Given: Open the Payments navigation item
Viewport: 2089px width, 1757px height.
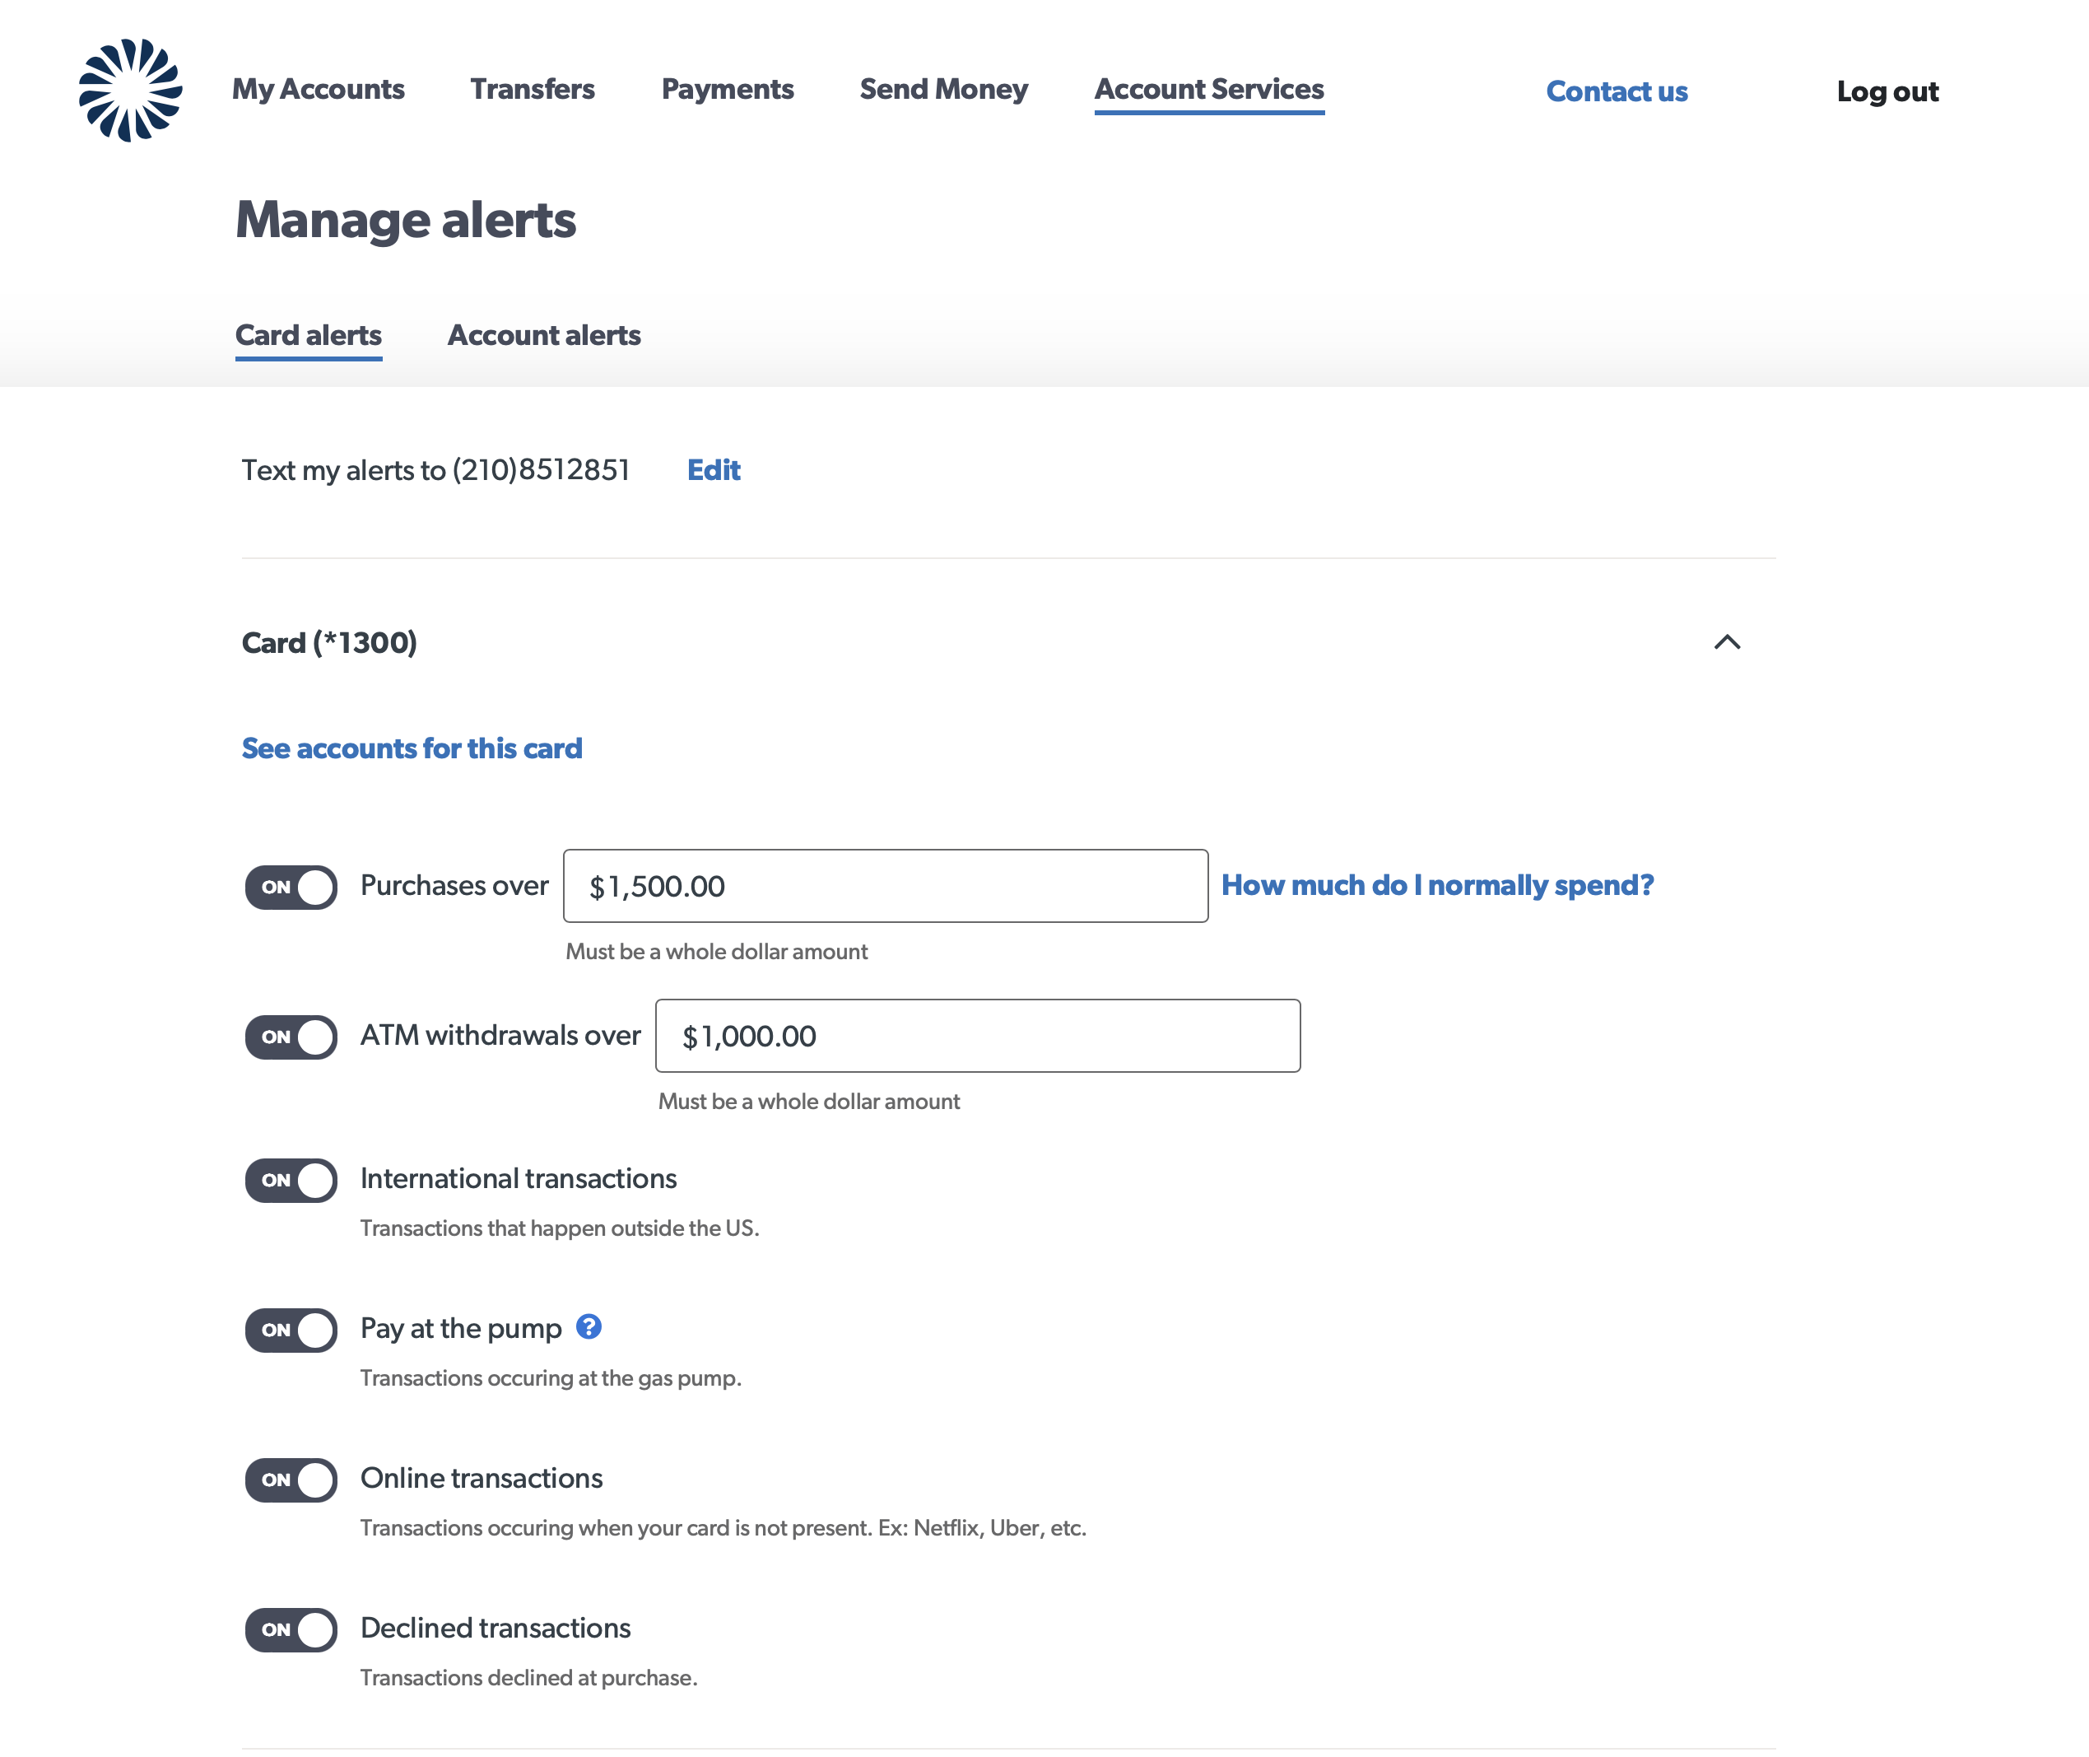Looking at the screenshot, I should [728, 90].
